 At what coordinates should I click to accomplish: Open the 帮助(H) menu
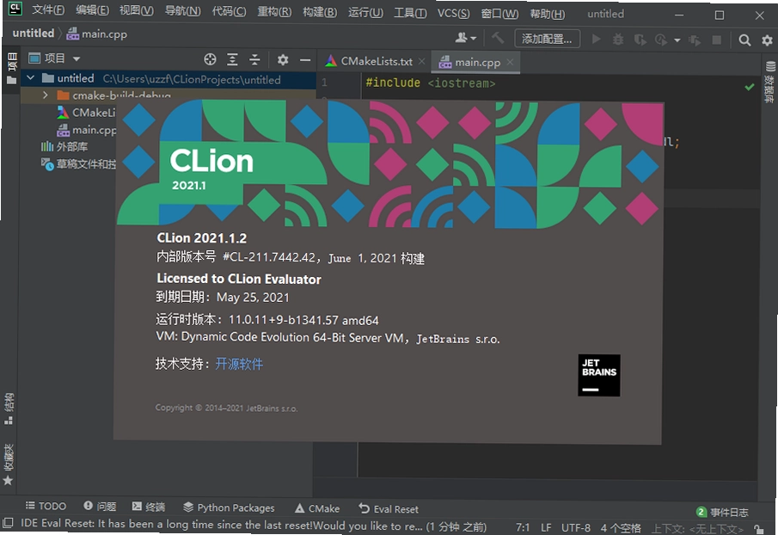pyautogui.click(x=548, y=14)
